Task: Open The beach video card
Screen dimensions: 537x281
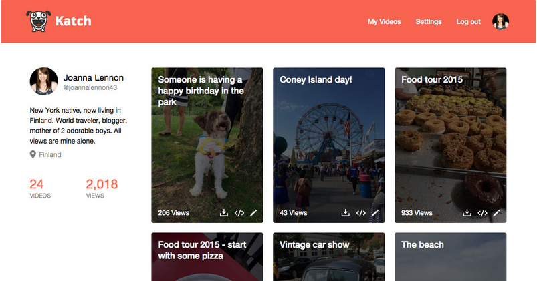Action: point(450,257)
